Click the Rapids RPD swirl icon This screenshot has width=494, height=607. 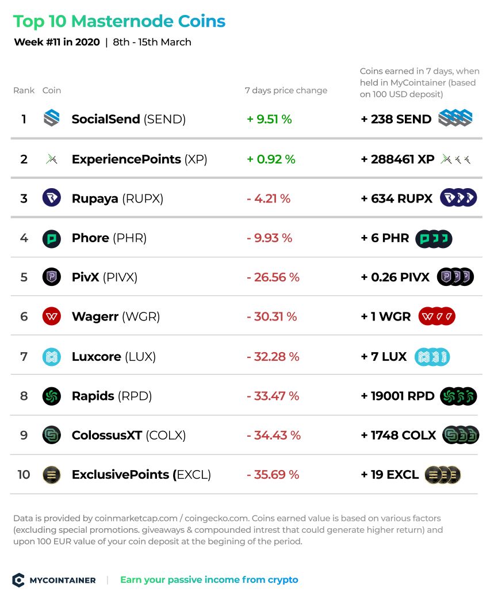click(x=51, y=396)
